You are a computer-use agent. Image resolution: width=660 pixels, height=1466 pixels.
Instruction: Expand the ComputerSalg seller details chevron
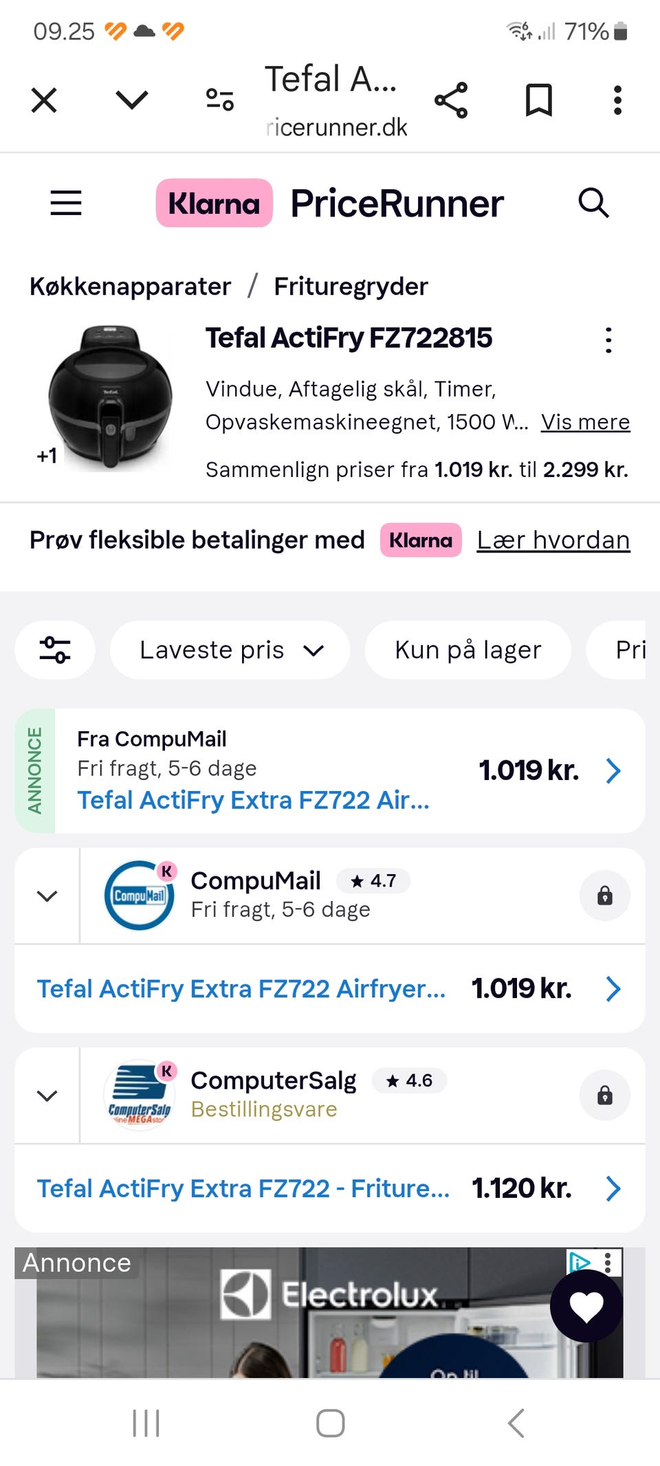click(x=47, y=1095)
